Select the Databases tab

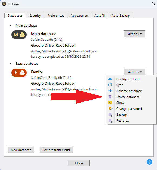coord(15,15)
